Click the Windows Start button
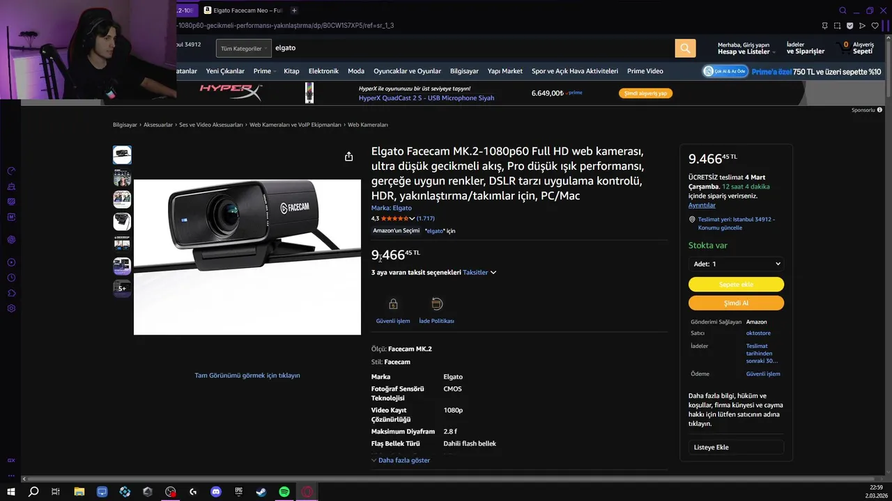Screen dimensions: 892x501 click(x=11, y=492)
